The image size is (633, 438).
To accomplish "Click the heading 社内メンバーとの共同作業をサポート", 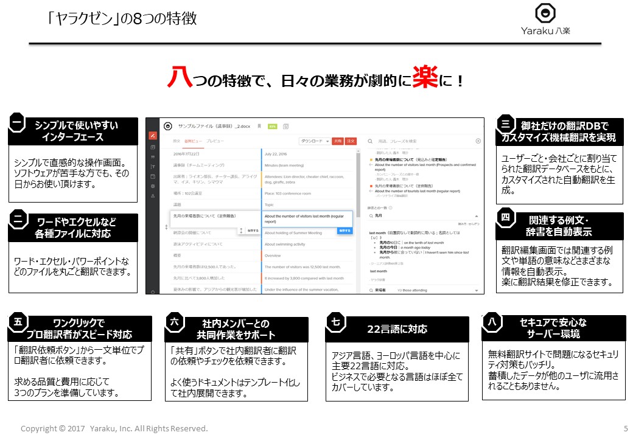I will pos(236,329).
